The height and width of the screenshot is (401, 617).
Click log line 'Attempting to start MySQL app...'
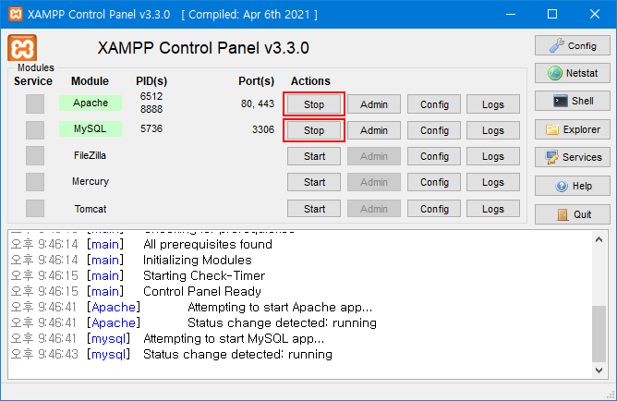[234, 338]
